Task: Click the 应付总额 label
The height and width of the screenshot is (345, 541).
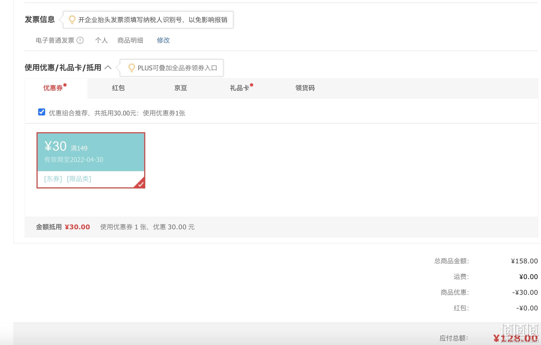Action: [x=454, y=338]
